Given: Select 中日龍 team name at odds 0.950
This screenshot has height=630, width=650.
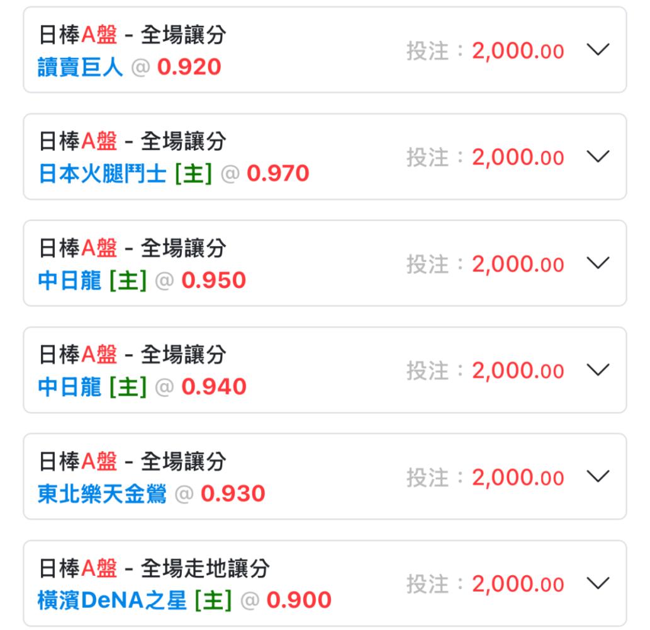Looking at the screenshot, I should pyautogui.click(x=70, y=280).
